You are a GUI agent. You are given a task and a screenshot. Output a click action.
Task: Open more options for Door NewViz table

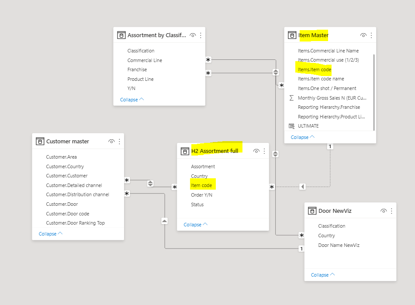pyautogui.click(x=391, y=211)
